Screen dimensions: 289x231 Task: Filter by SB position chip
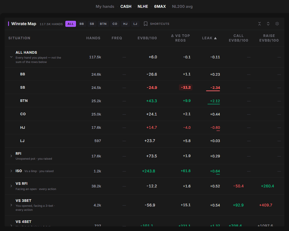pos(92,24)
